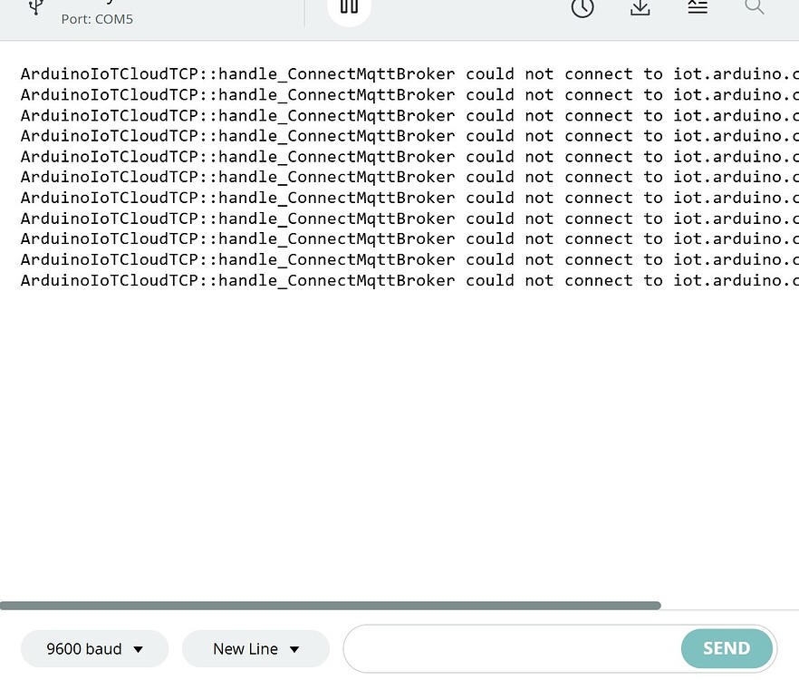Open the 9600 baud rate dropdown

tap(93, 648)
